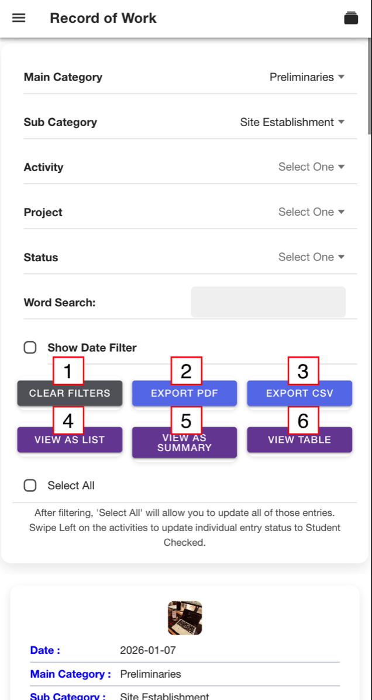Switch to View As Summary
372x700 pixels.
coord(185,442)
